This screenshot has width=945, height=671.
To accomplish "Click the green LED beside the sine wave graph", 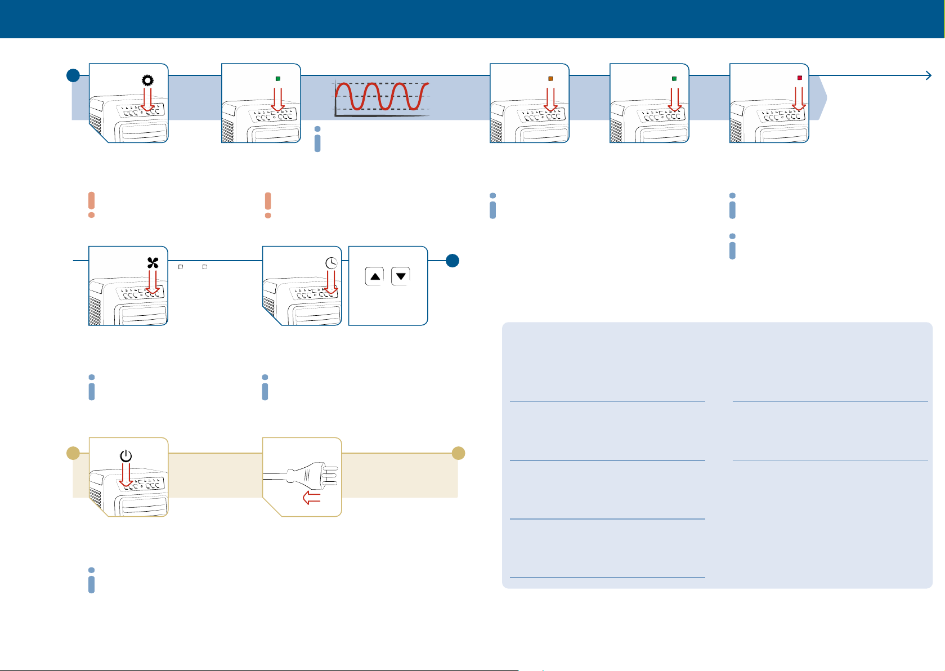I will (278, 79).
